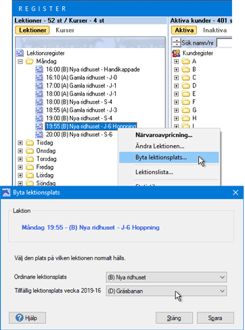
Task: Click the Fredag folder icon
Action: (x=30, y=167)
